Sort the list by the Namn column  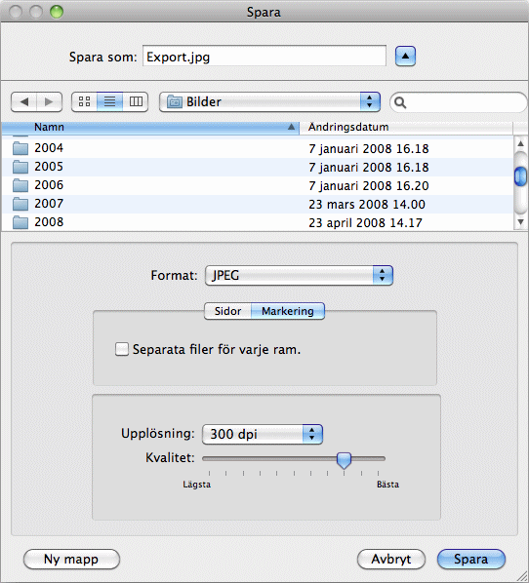pyautogui.click(x=150, y=127)
